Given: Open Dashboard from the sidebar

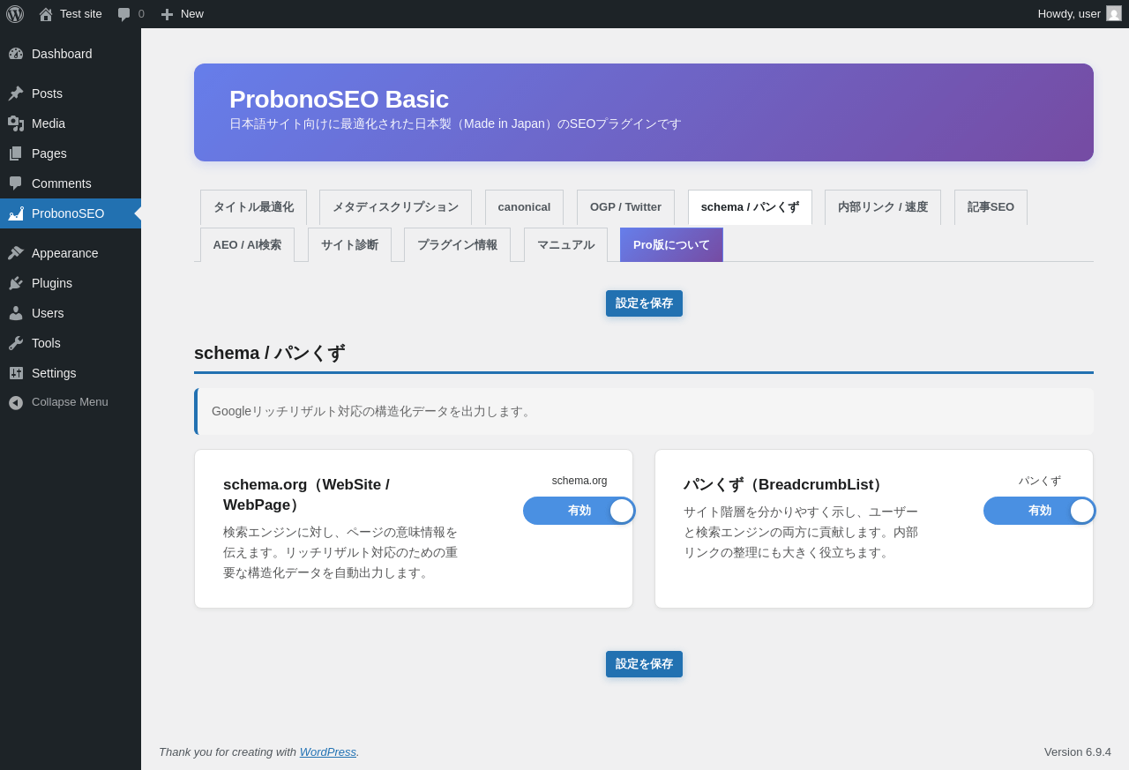Looking at the screenshot, I should tap(71, 54).
